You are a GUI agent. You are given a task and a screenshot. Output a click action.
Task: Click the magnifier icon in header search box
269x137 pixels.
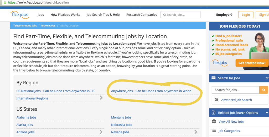pyautogui.click(x=164, y=15)
